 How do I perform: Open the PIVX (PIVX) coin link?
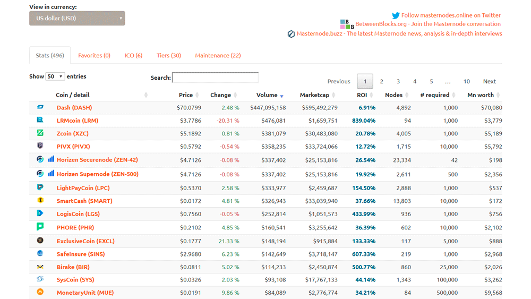pos(73,147)
